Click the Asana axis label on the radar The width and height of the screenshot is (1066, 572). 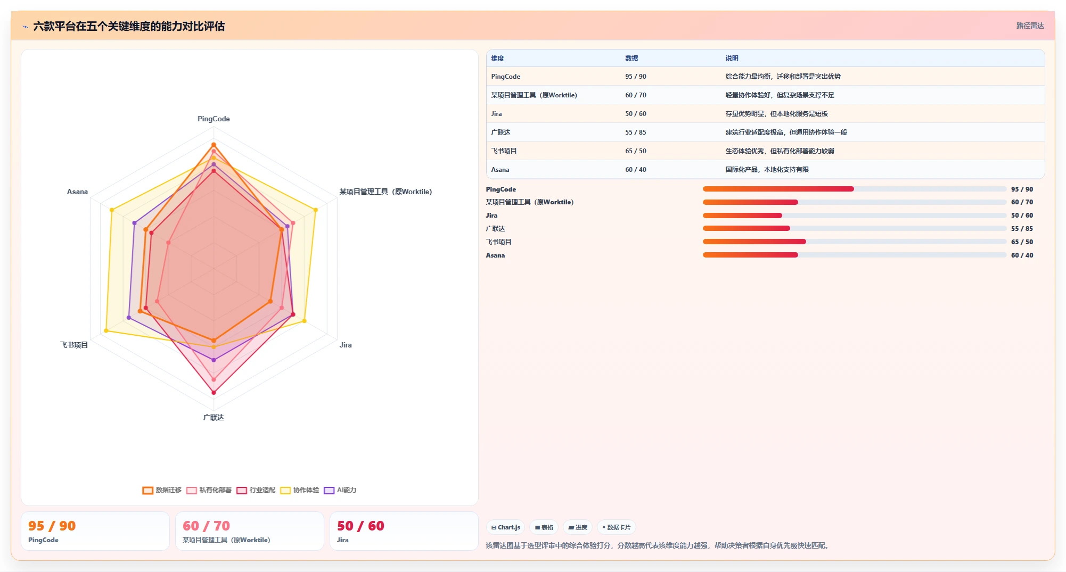pos(77,192)
